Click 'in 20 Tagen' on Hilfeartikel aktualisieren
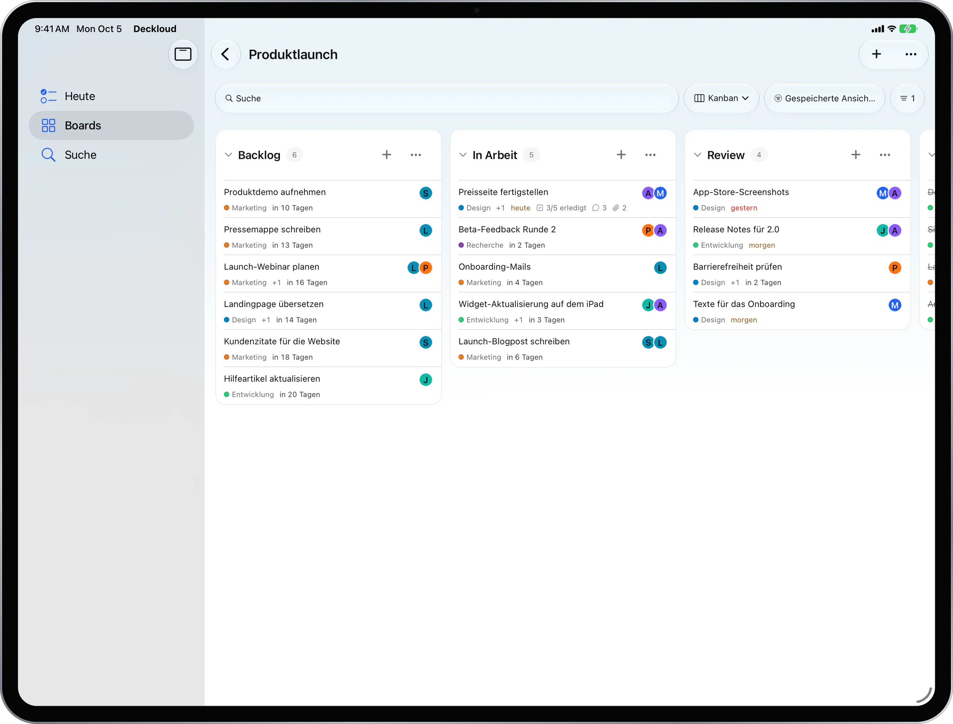The height and width of the screenshot is (724, 953). coord(299,394)
